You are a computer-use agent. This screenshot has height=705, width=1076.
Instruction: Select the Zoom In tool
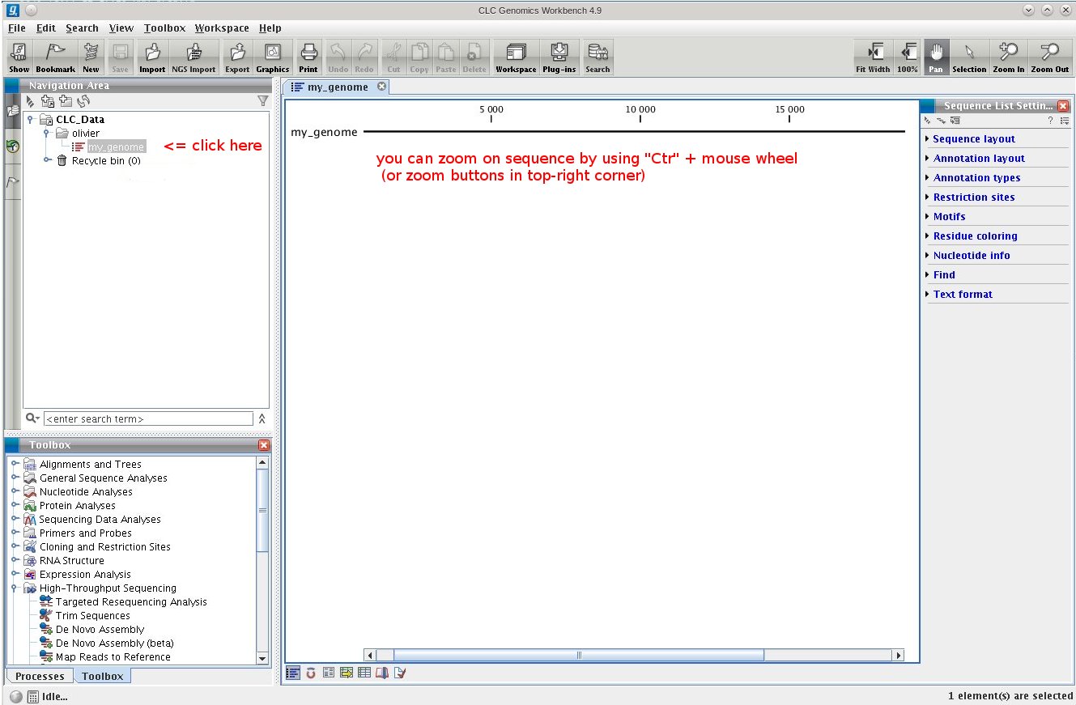pyautogui.click(x=1009, y=57)
